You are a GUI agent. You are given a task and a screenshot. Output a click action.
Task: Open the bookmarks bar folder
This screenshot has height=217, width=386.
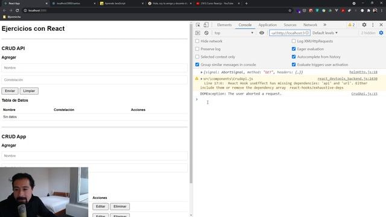click(x=11, y=17)
